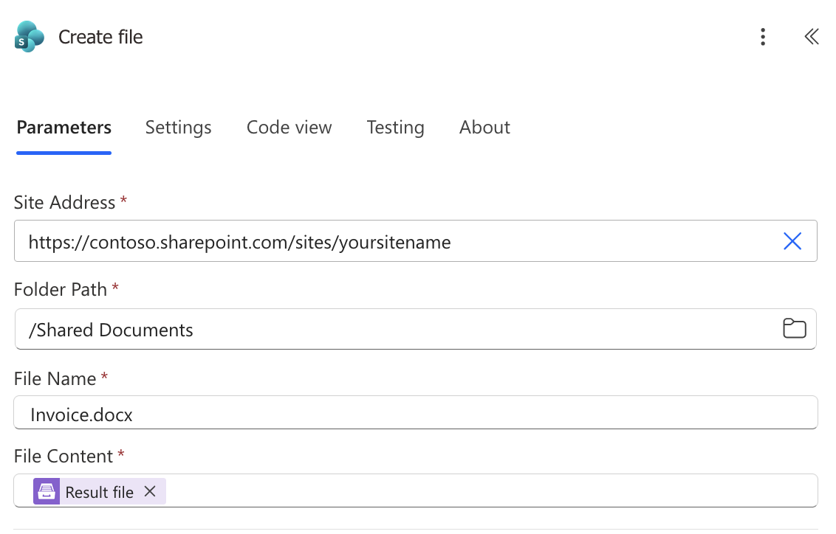Collapse the pane using the double chevron
The height and width of the screenshot is (534, 836).
coord(811,36)
